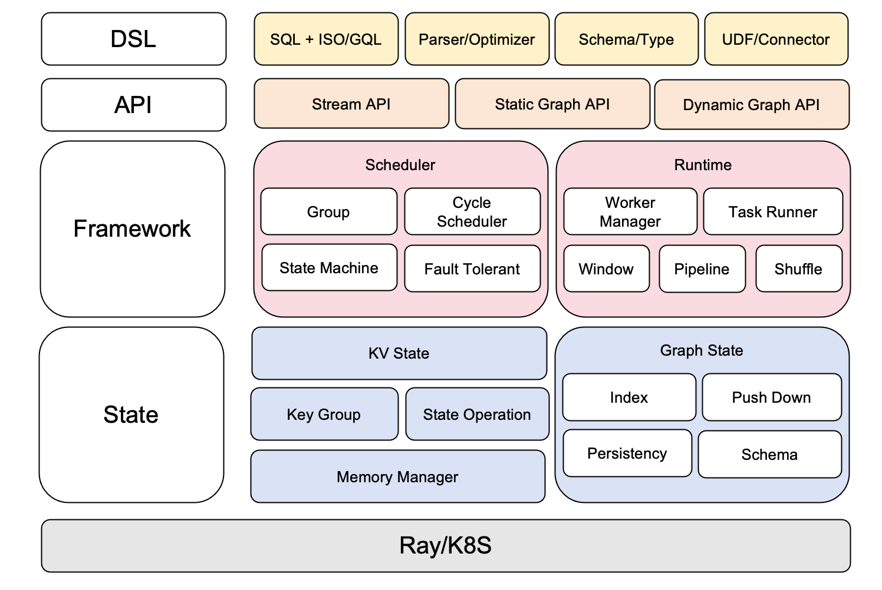Image resolution: width=882 pixels, height=590 pixels.
Task: Select the UDF/Connector block
Action: tap(776, 39)
